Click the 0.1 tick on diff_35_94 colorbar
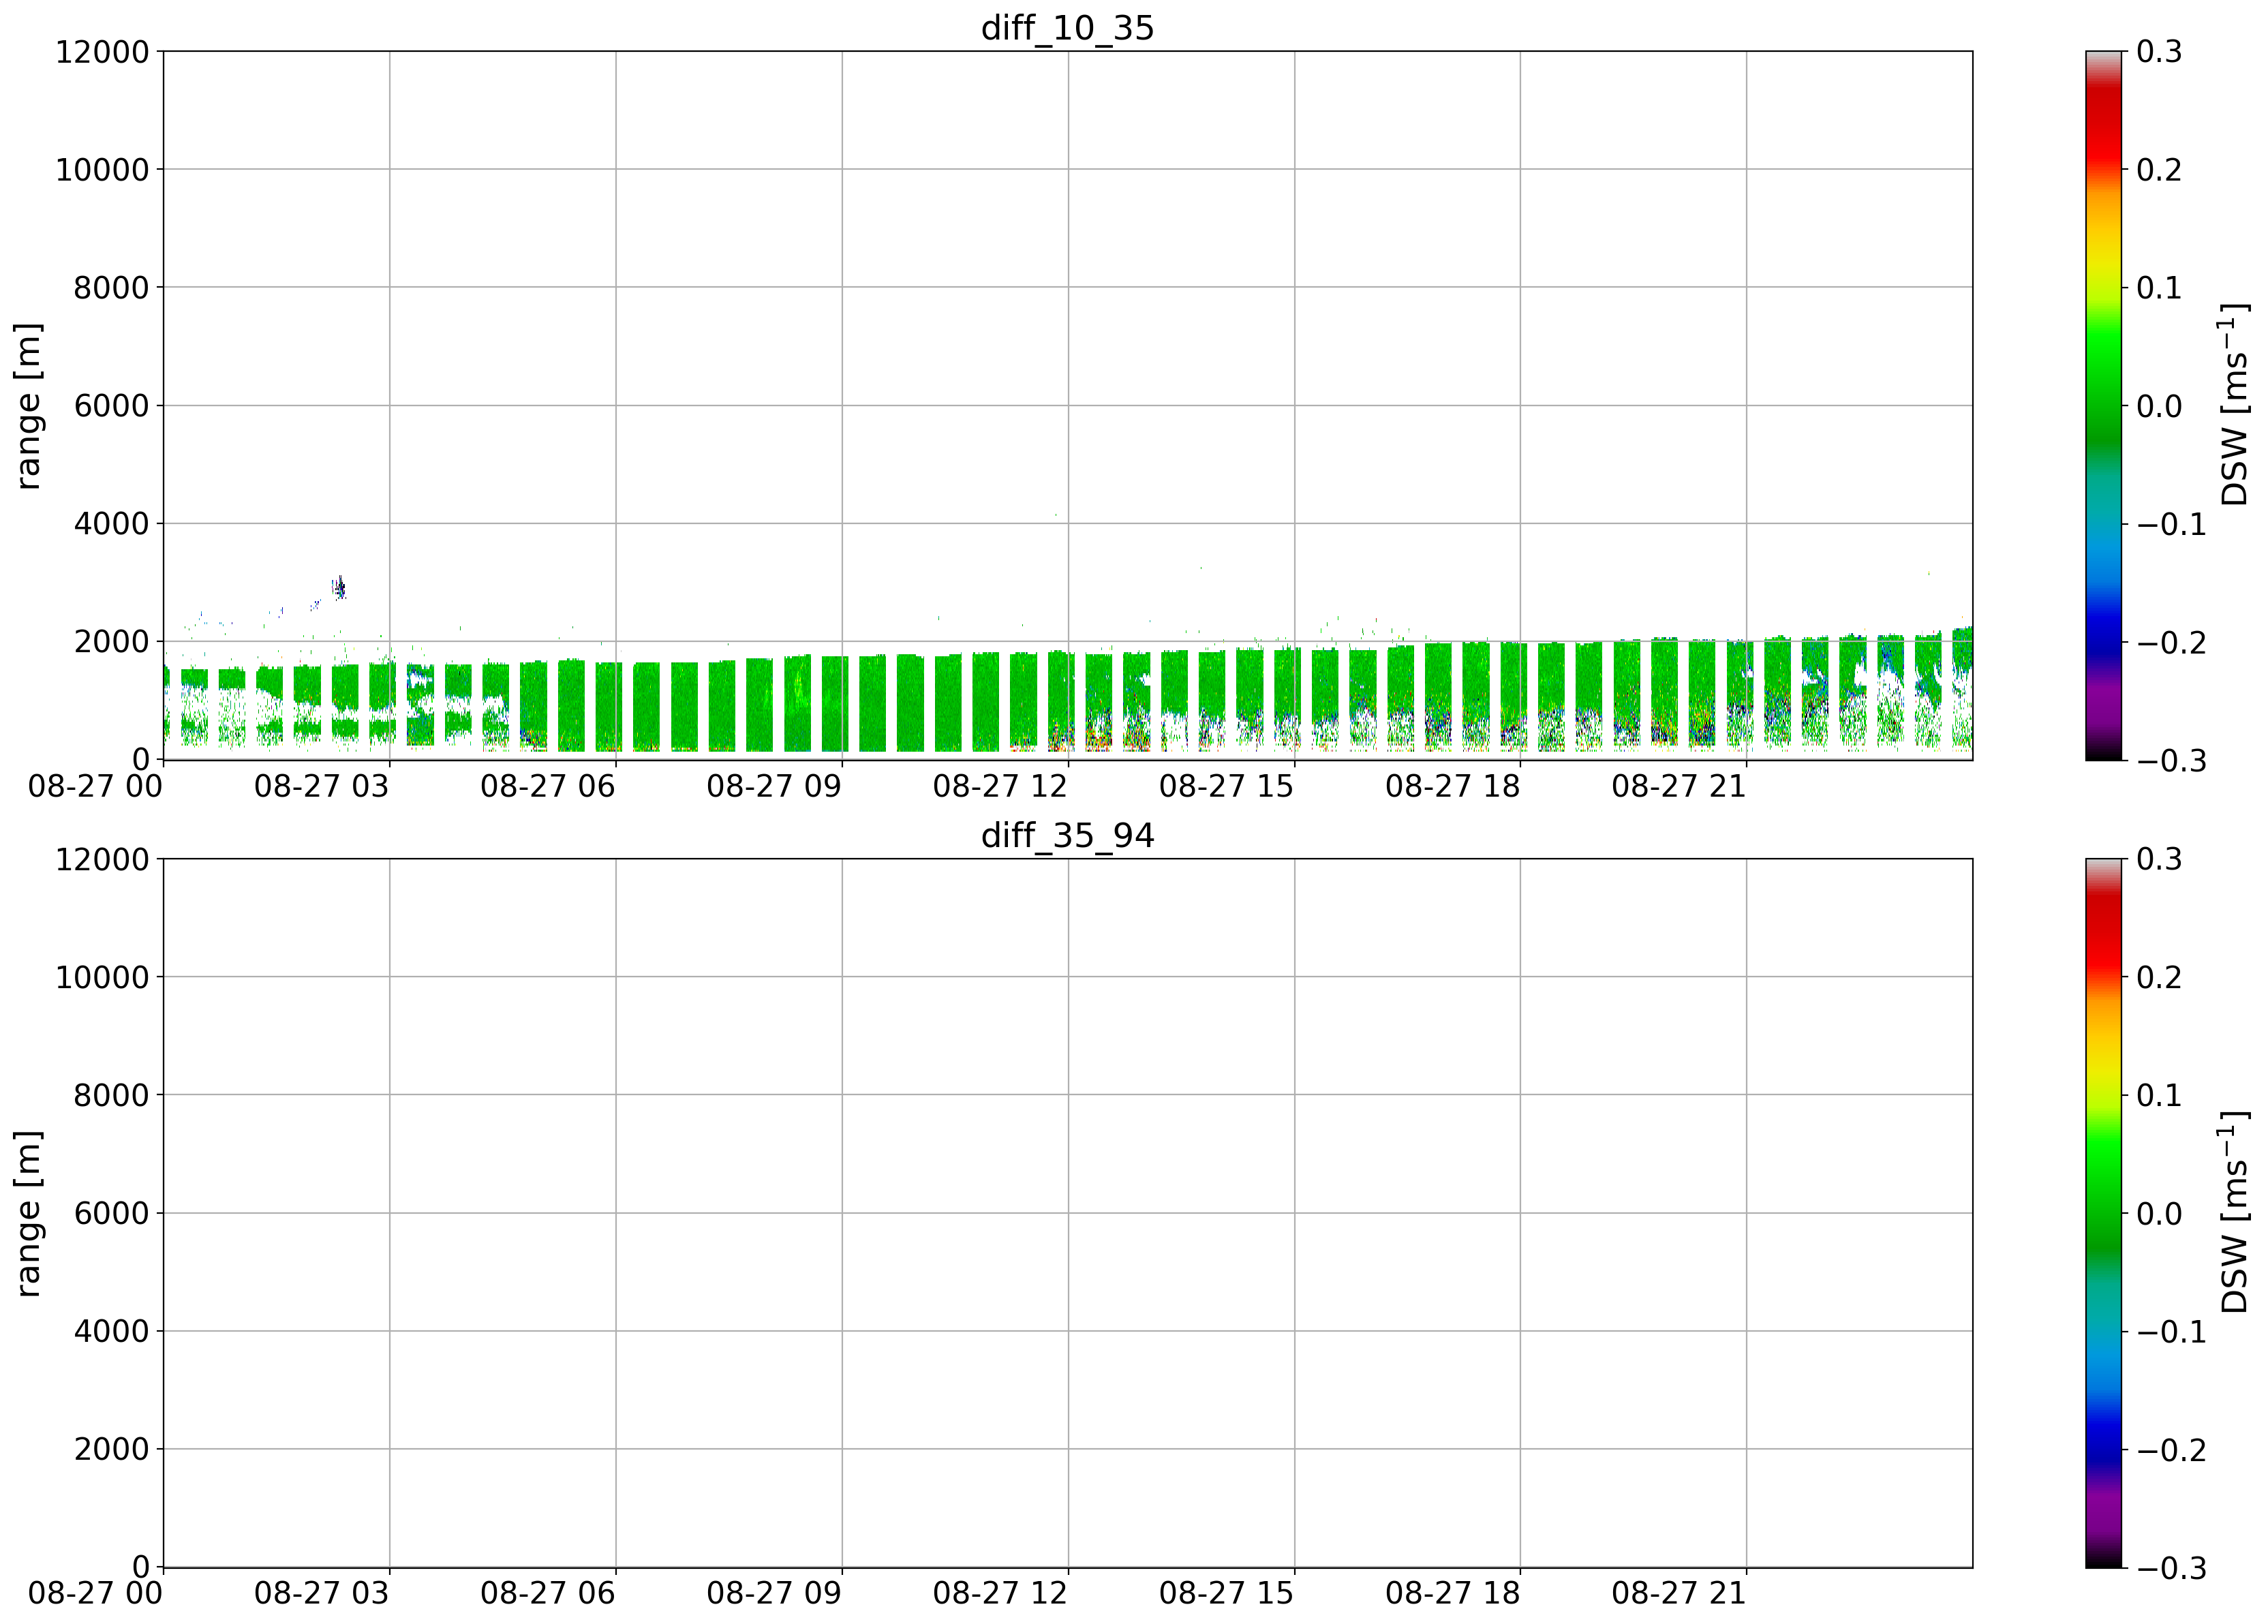2268x1624 pixels. [2159, 1096]
